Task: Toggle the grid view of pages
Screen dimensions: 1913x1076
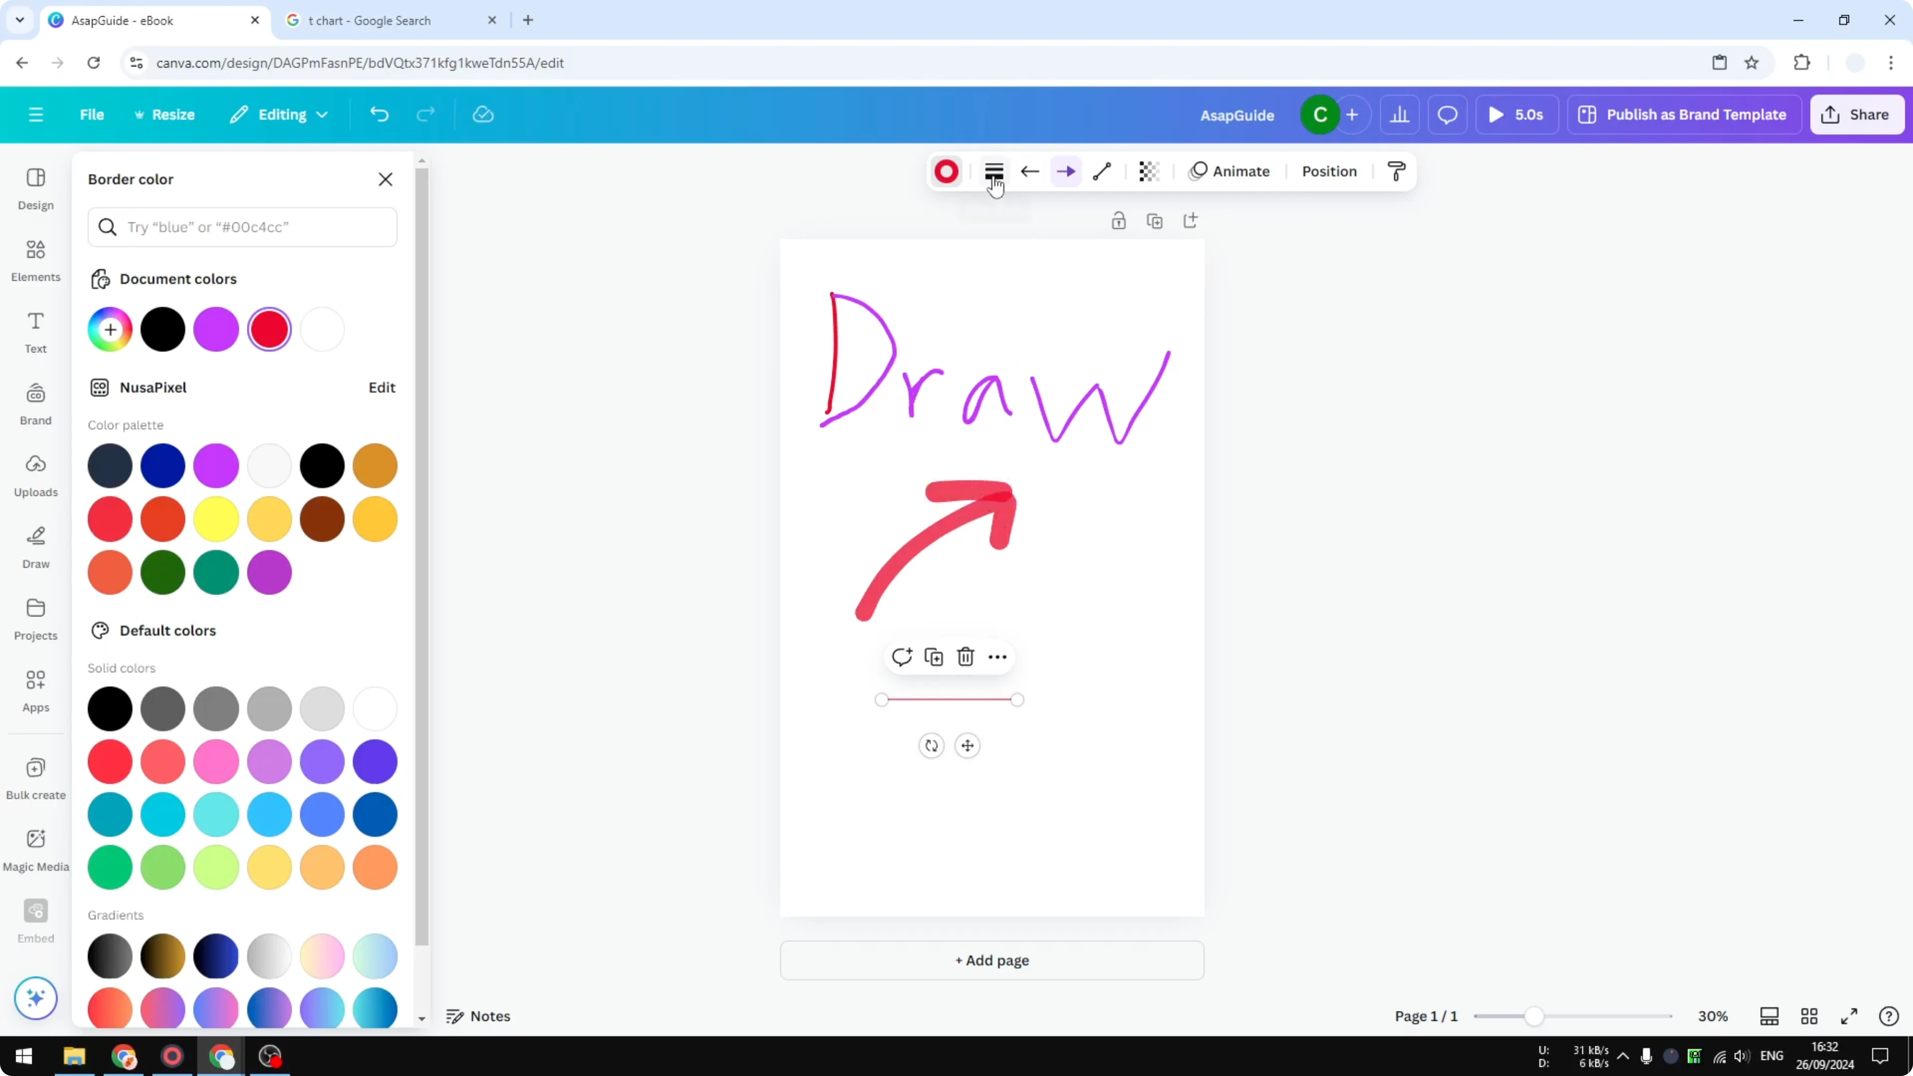Action: [1809, 1016]
